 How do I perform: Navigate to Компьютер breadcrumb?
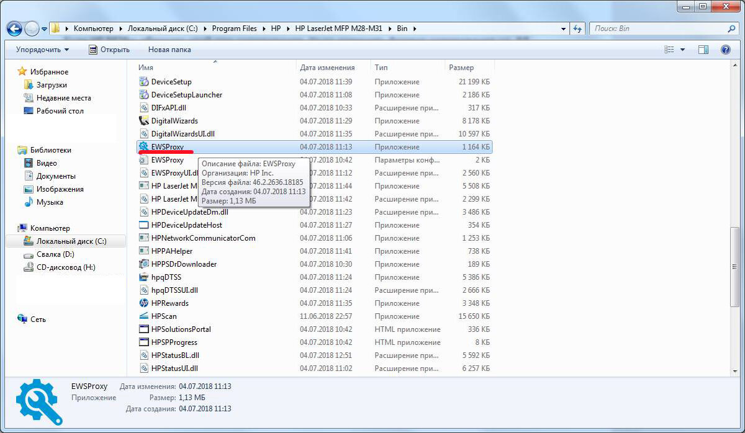tap(94, 29)
